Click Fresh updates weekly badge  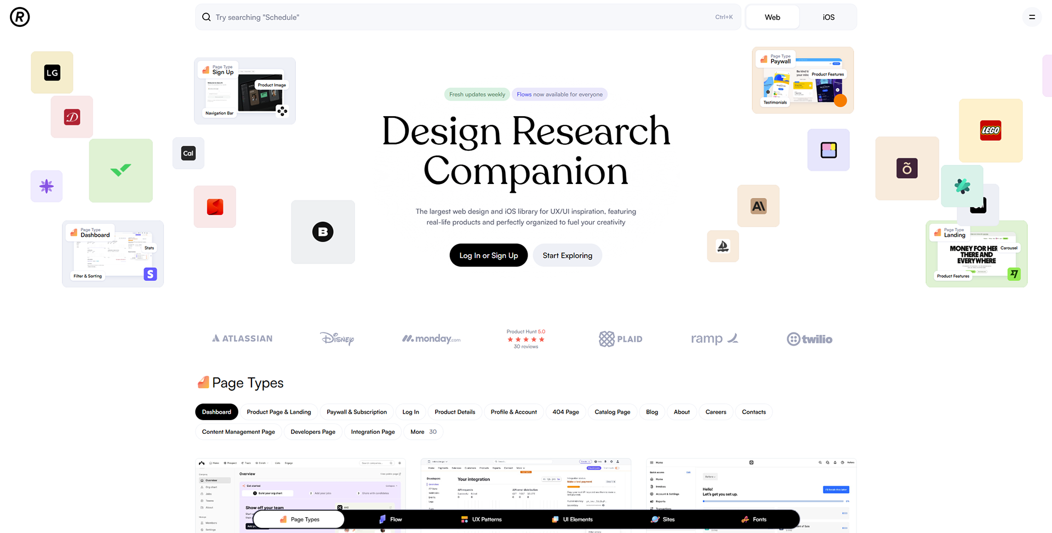[477, 94]
